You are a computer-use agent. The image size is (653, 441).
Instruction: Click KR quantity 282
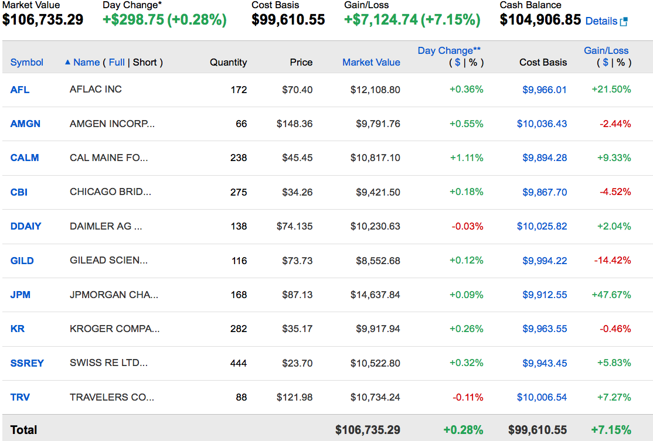[x=239, y=329]
